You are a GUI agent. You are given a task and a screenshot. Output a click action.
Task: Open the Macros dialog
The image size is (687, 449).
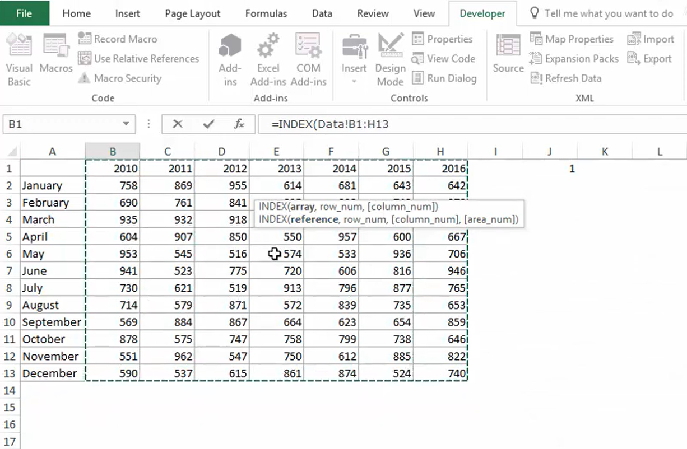click(x=55, y=54)
